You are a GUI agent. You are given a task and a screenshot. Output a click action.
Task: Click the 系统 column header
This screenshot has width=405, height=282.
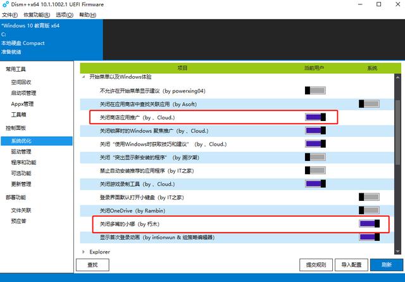point(372,68)
